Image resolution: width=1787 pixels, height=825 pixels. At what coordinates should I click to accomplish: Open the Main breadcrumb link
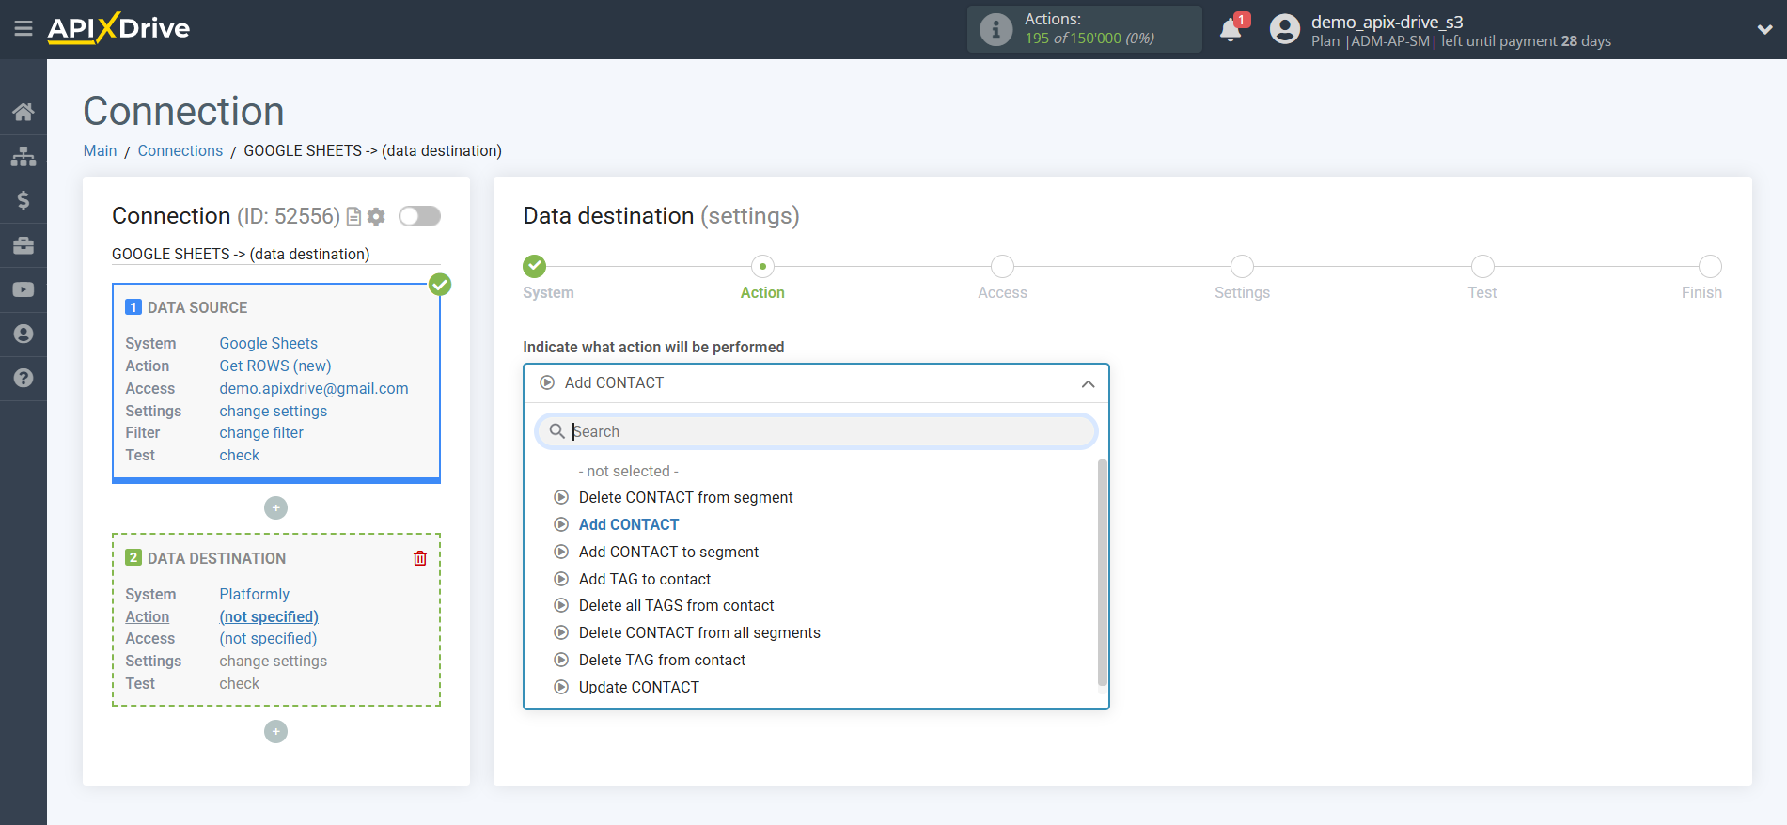(100, 151)
